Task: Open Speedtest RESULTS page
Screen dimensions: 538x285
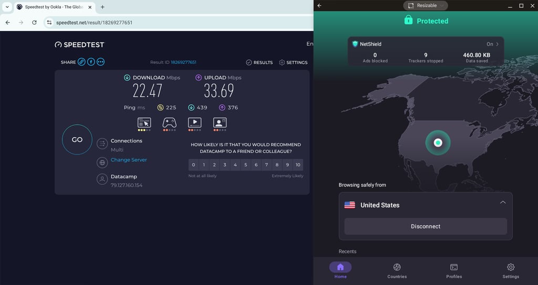Action: (260, 62)
